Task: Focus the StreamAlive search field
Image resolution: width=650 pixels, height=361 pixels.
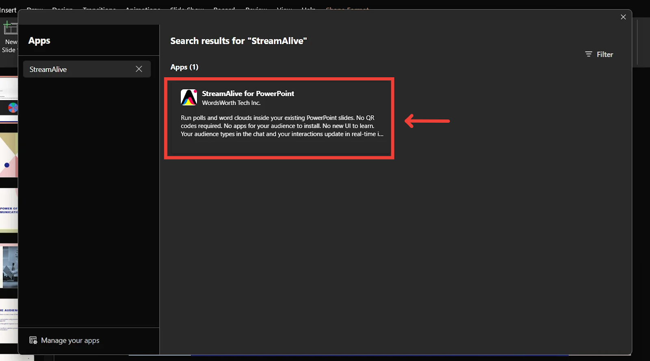Action: coord(87,69)
